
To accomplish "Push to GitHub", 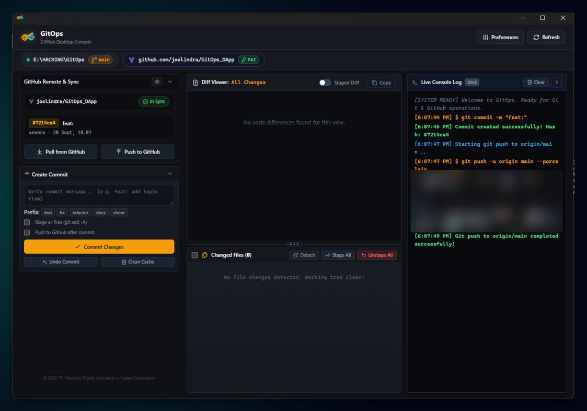I will click(137, 152).
